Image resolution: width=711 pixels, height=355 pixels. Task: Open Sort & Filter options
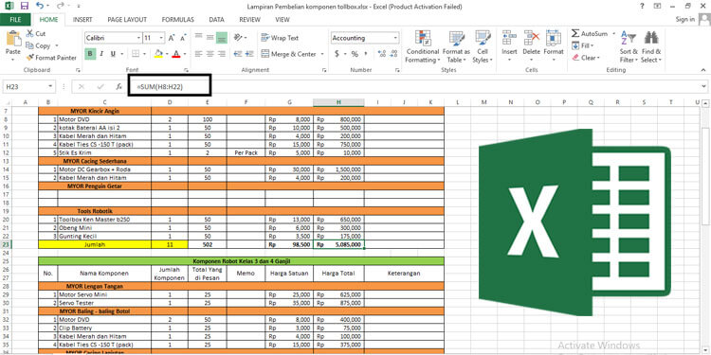(629, 46)
